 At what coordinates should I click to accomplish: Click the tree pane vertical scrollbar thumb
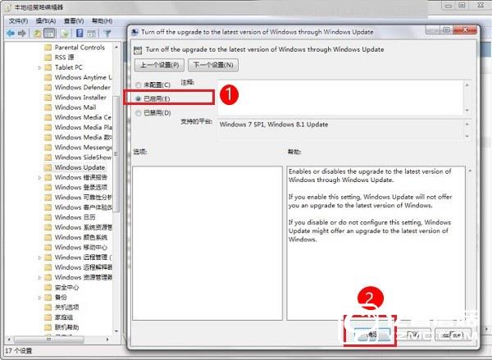pos(116,154)
